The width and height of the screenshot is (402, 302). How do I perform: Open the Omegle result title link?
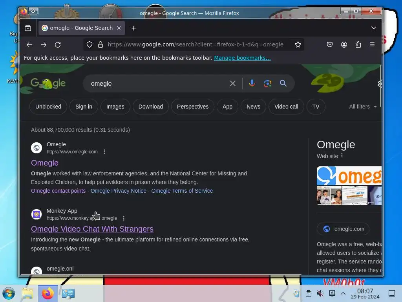45,163
